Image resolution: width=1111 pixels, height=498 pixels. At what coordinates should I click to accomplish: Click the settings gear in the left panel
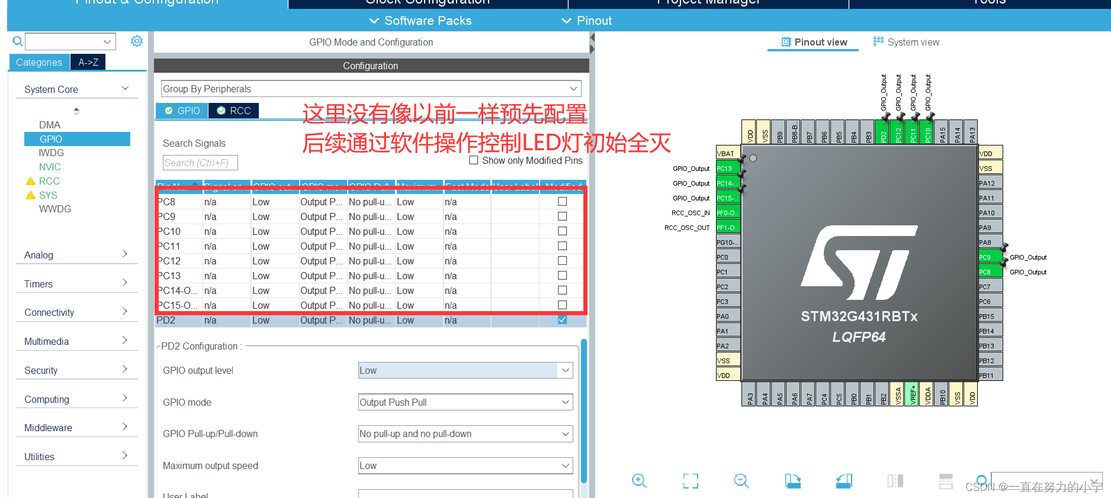[x=137, y=41]
